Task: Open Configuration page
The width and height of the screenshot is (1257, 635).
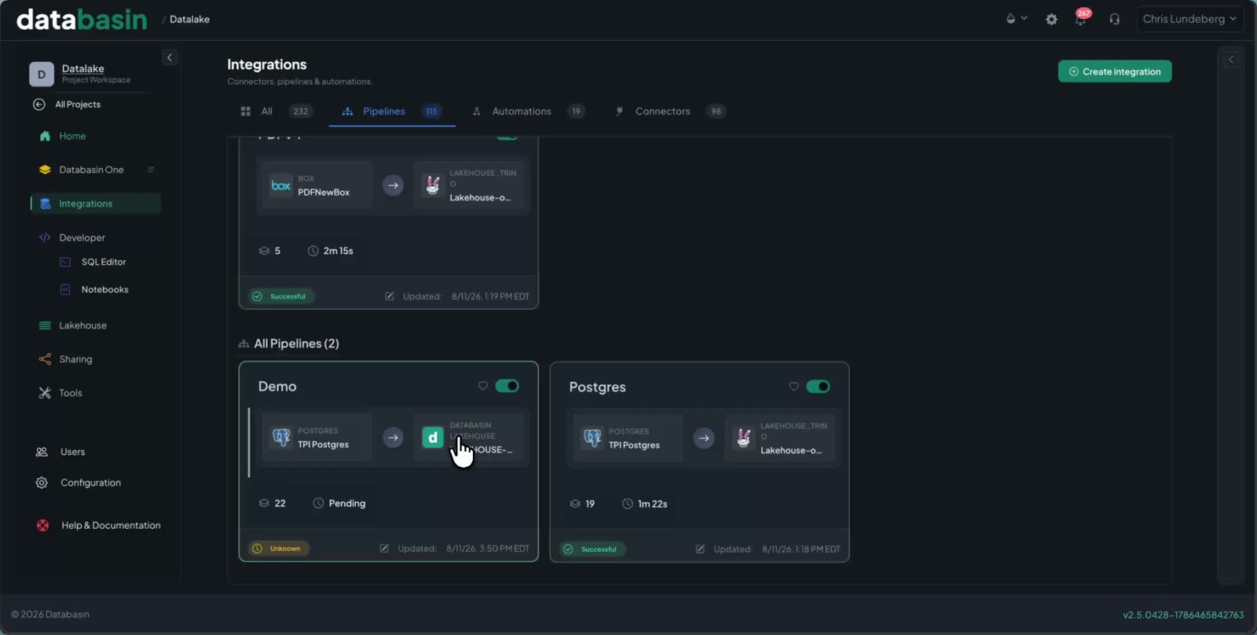Action: (x=90, y=483)
